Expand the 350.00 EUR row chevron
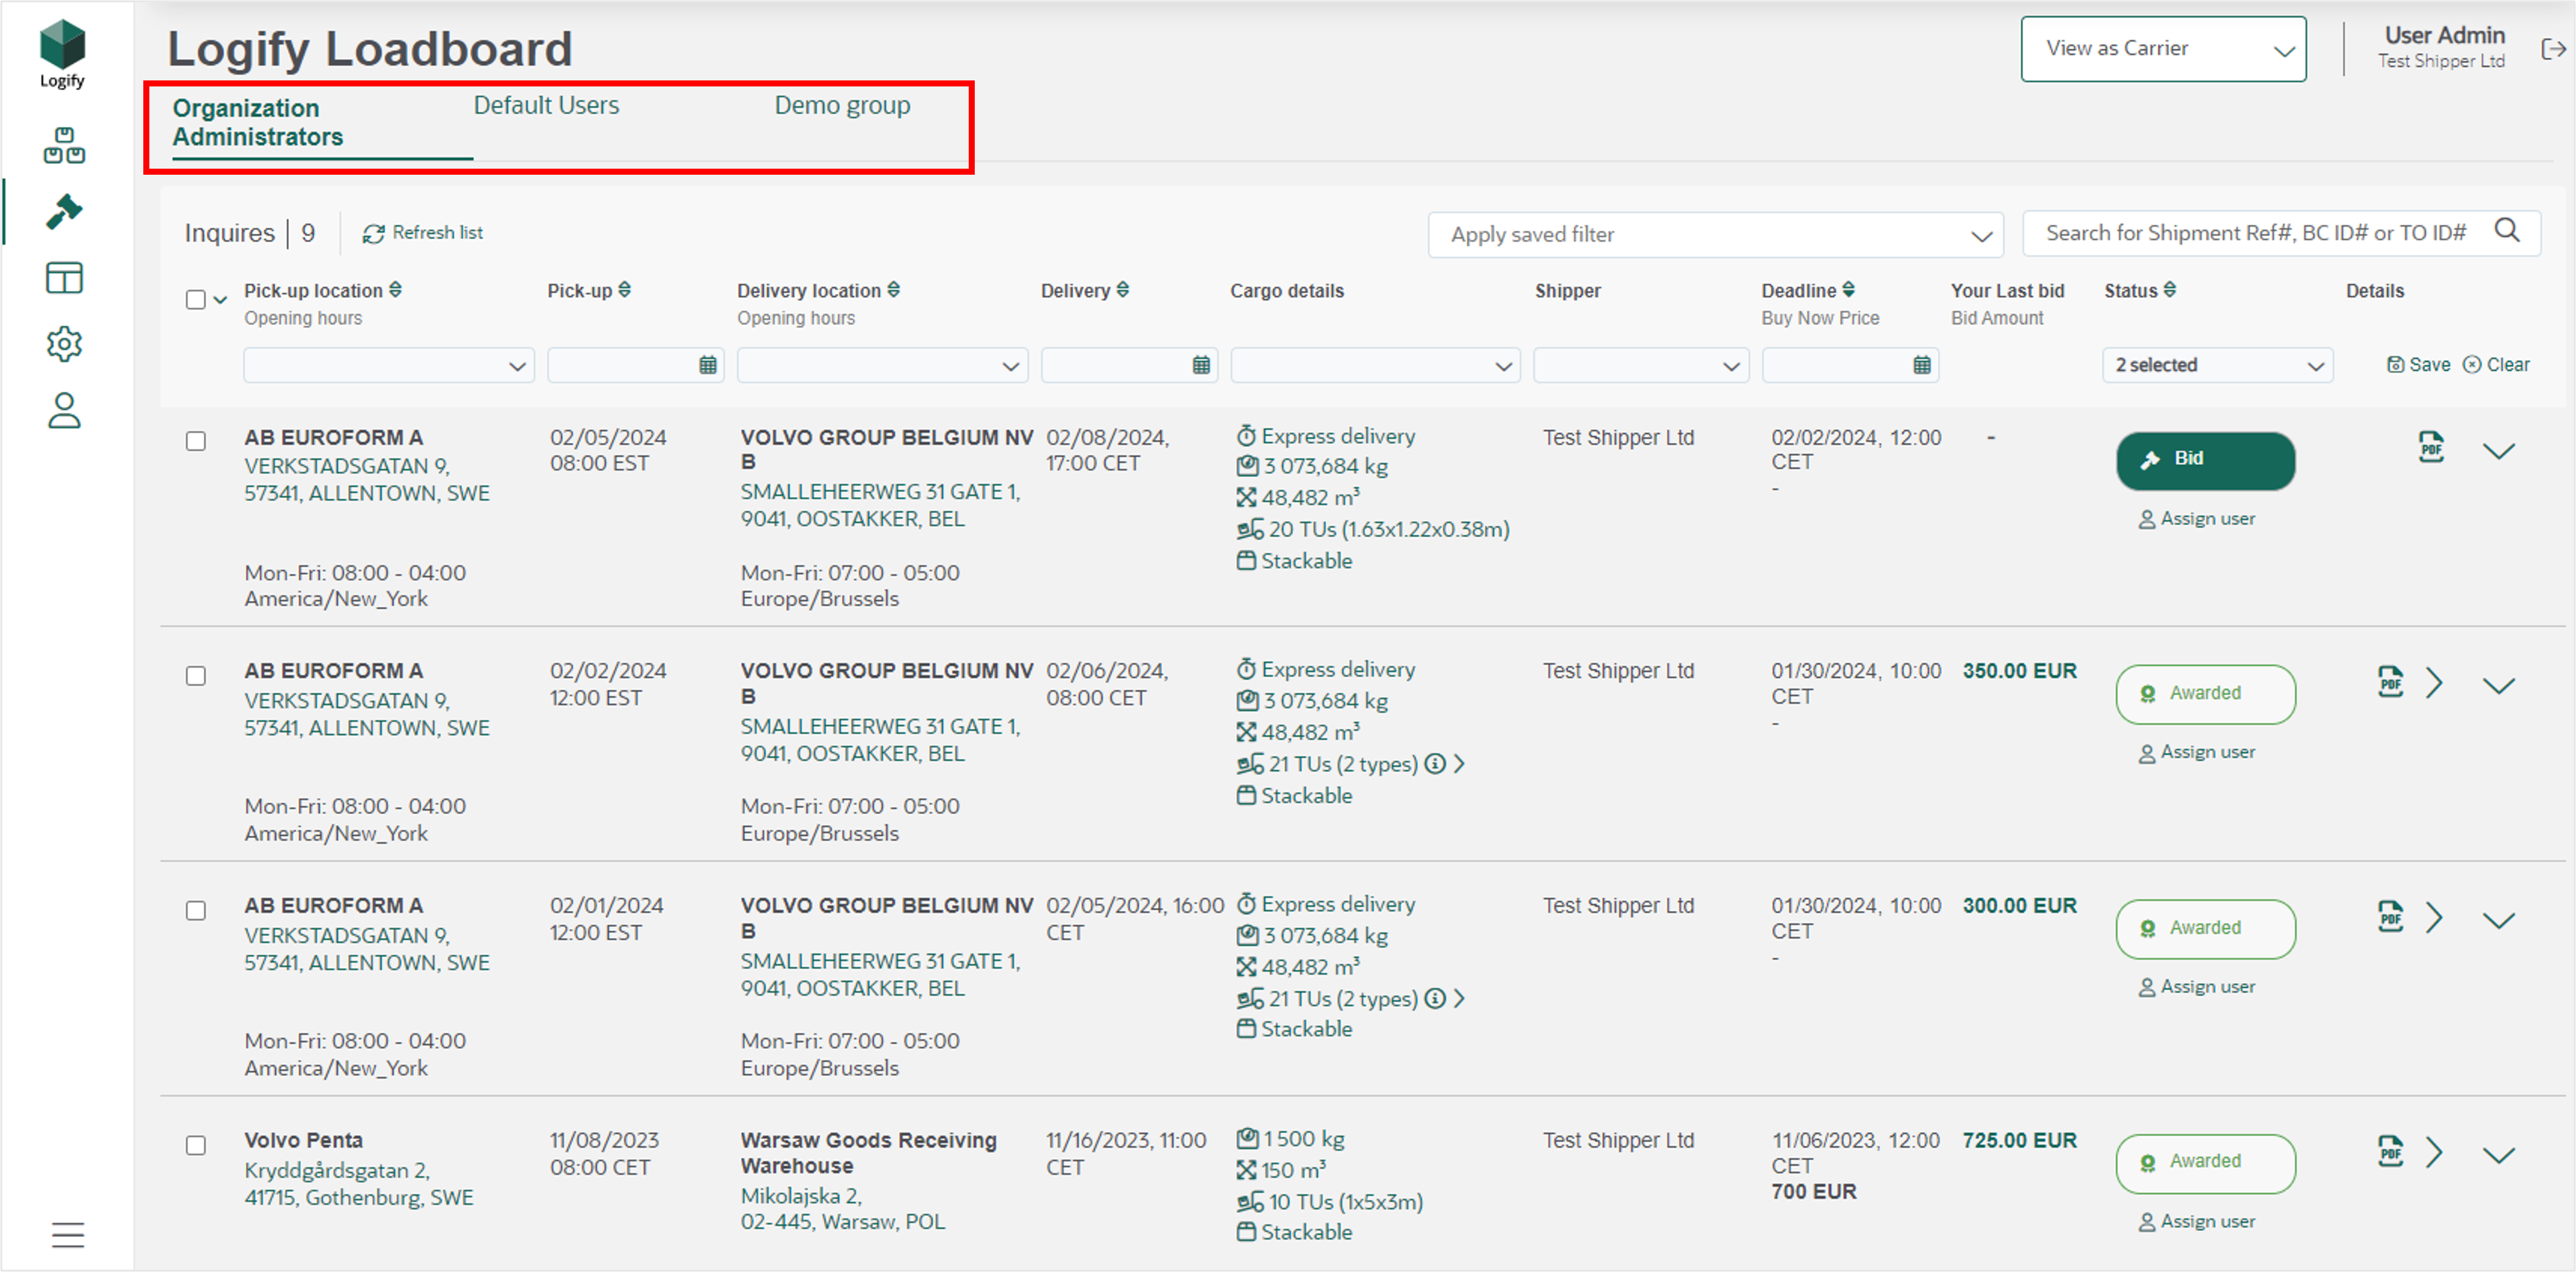 click(x=2499, y=686)
